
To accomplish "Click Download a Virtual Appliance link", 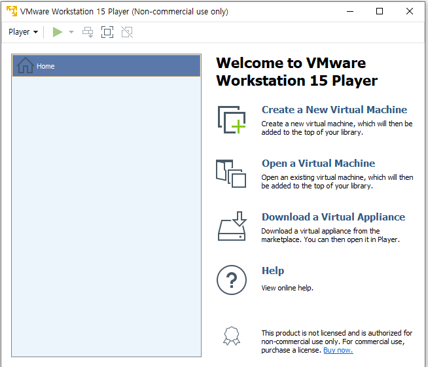I will 333,217.
